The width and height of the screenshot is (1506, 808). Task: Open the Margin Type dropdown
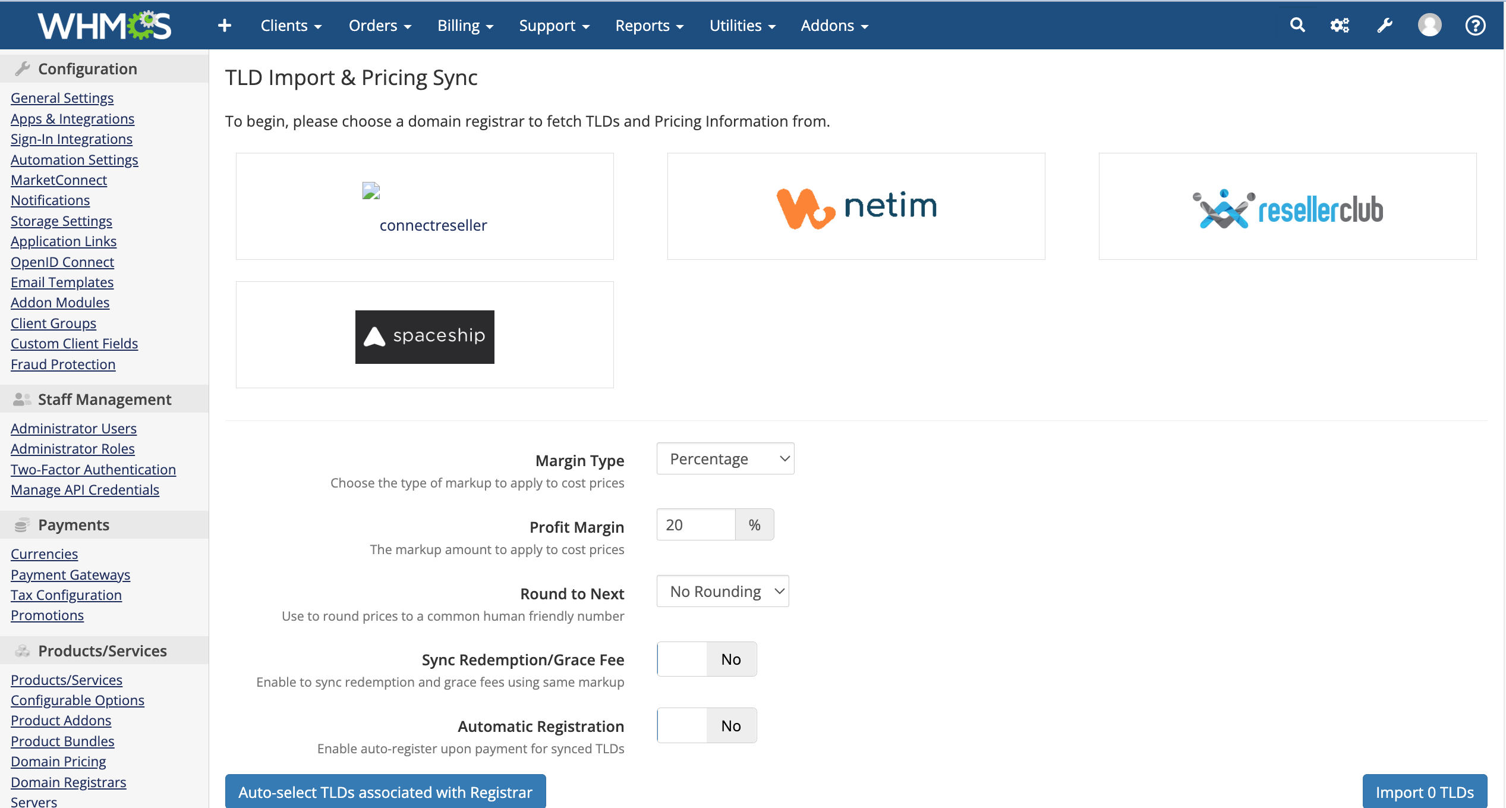pyautogui.click(x=725, y=458)
